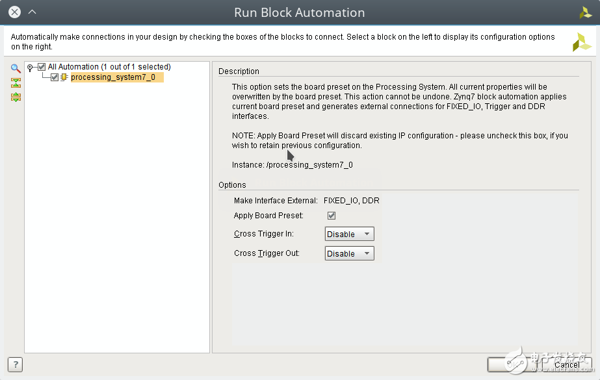600x380 pixels.
Task: Click the magnifying glass search icon
Action: click(16, 68)
